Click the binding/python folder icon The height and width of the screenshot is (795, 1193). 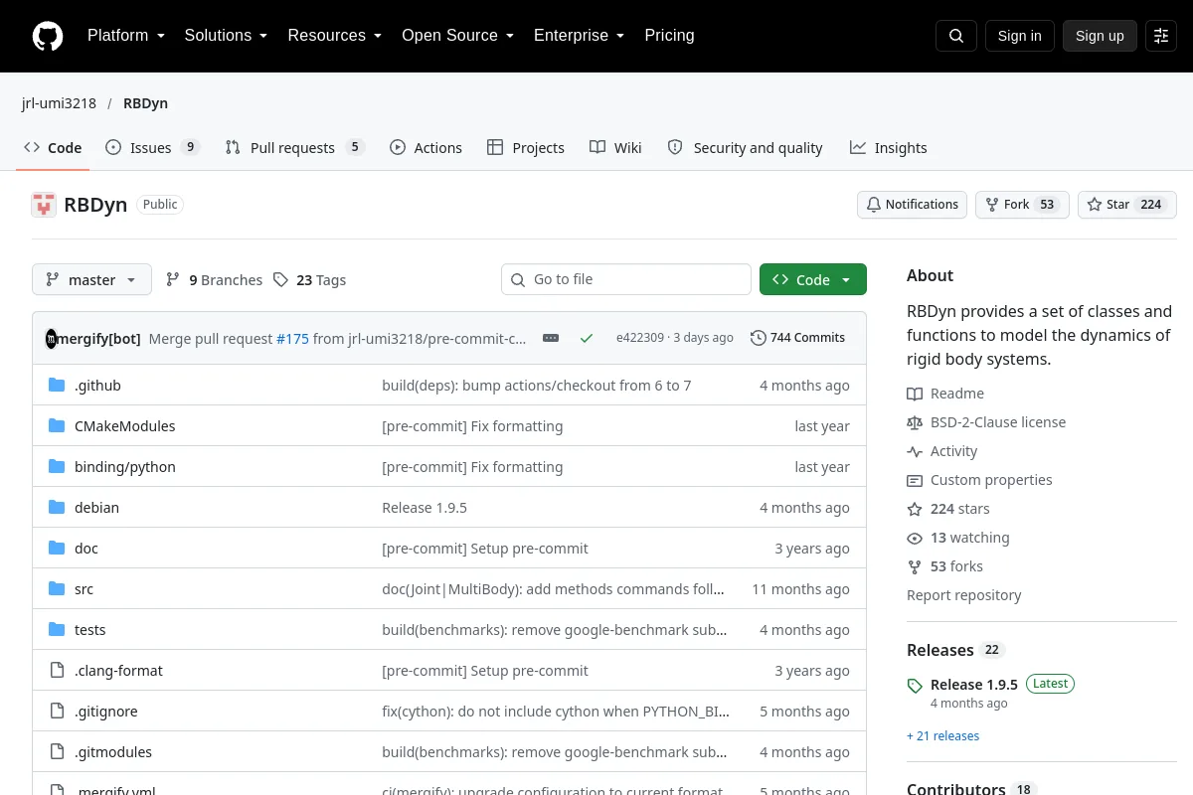tap(57, 467)
